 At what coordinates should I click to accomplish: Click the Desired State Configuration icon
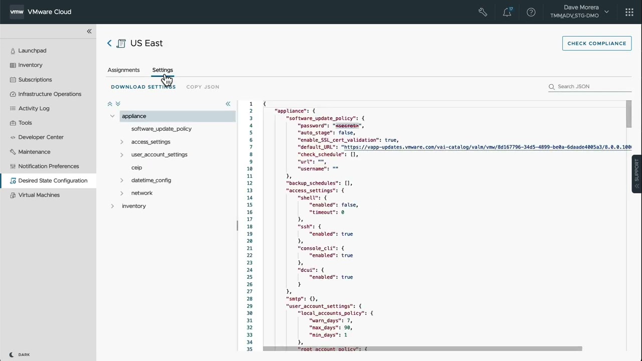pos(13,180)
